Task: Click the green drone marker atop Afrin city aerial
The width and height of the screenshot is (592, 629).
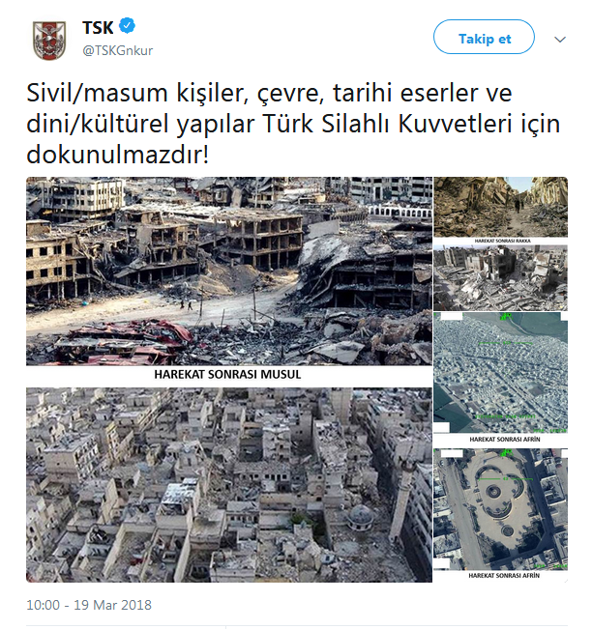Action: [x=506, y=317]
